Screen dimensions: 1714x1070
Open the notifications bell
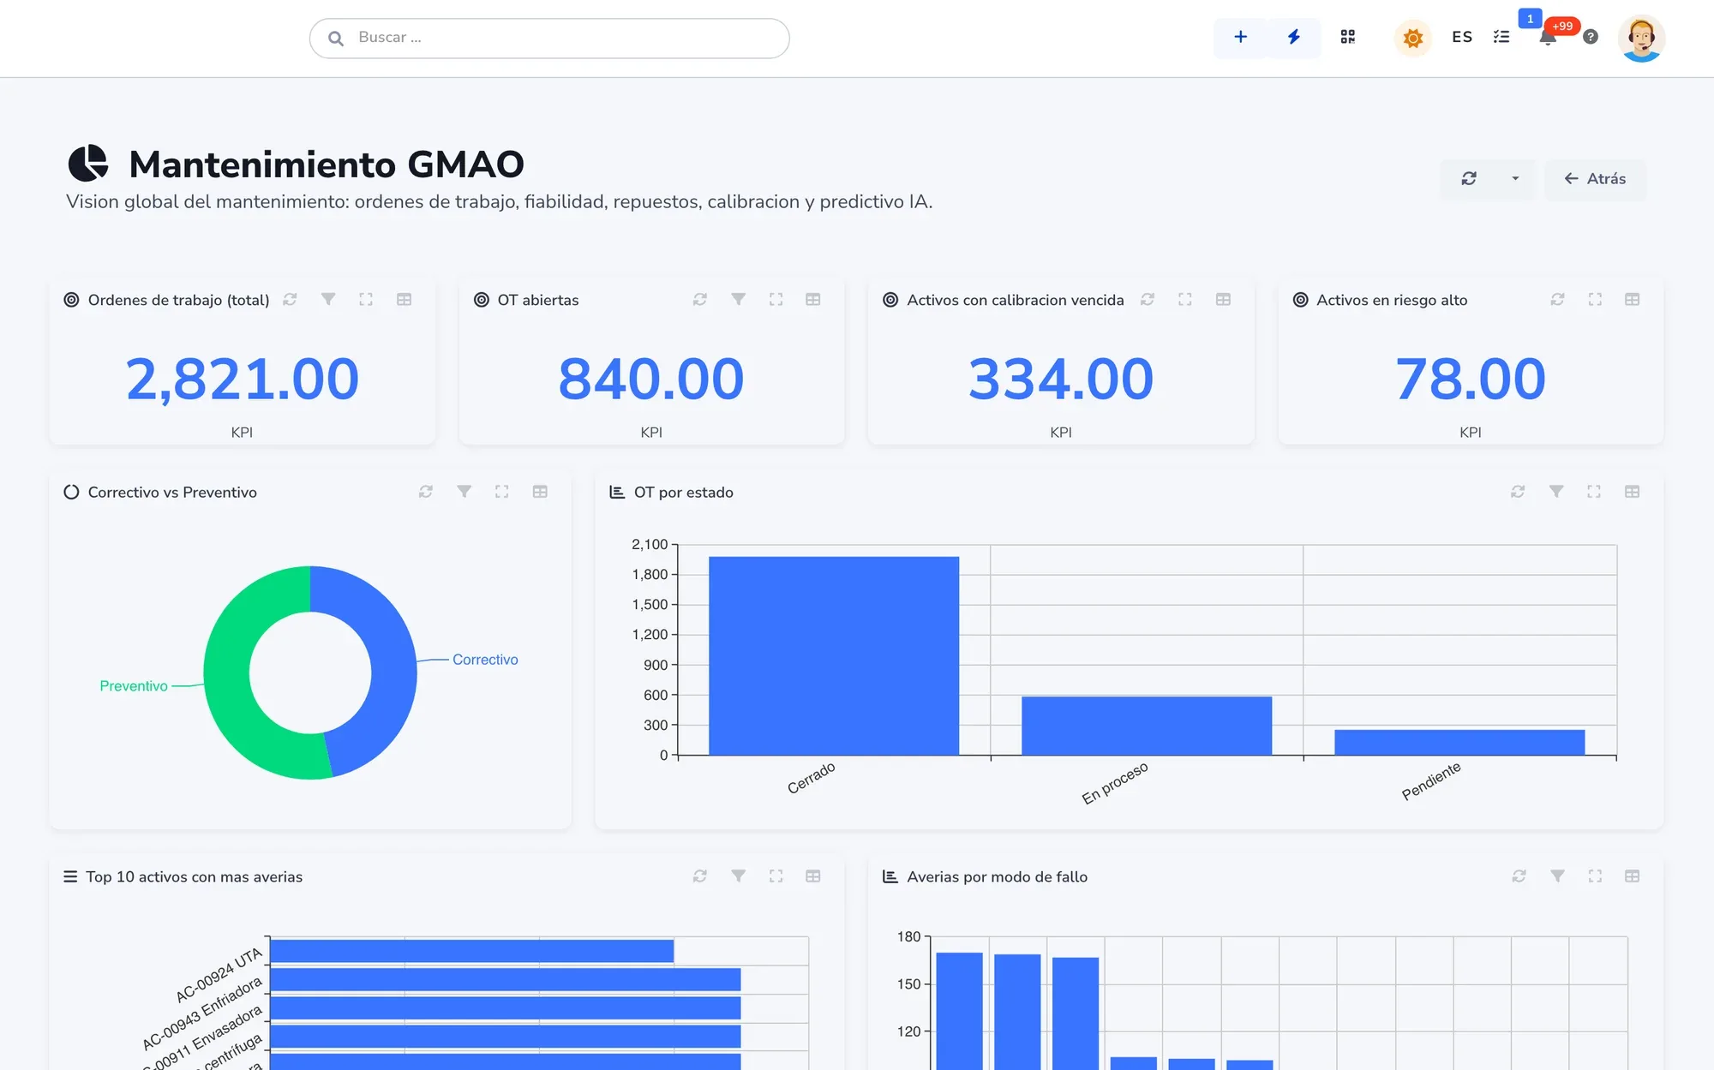tap(1548, 37)
